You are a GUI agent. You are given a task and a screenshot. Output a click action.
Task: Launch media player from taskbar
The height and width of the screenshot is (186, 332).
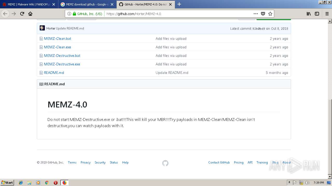click(x=38, y=183)
